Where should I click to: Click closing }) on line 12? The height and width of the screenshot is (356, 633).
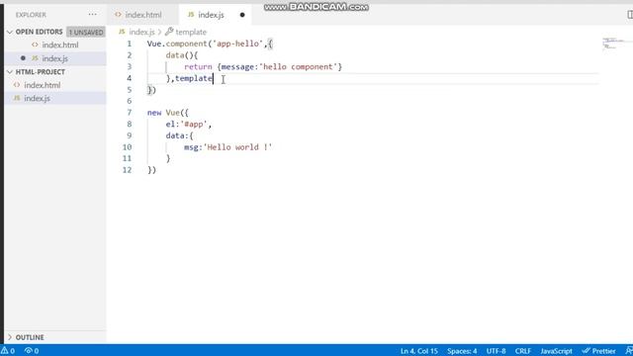pyautogui.click(x=151, y=170)
